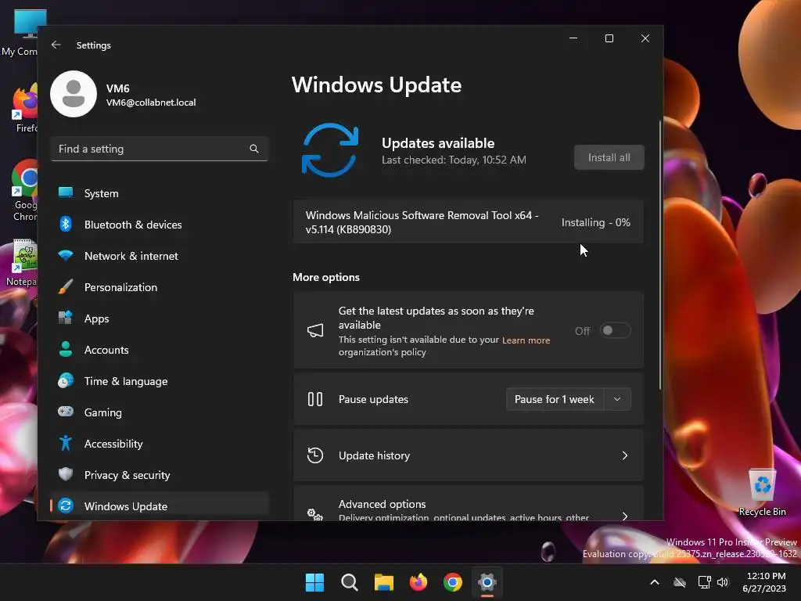Click the Advanced options gears icon
The height and width of the screenshot is (601, 801).
(315, 513)
